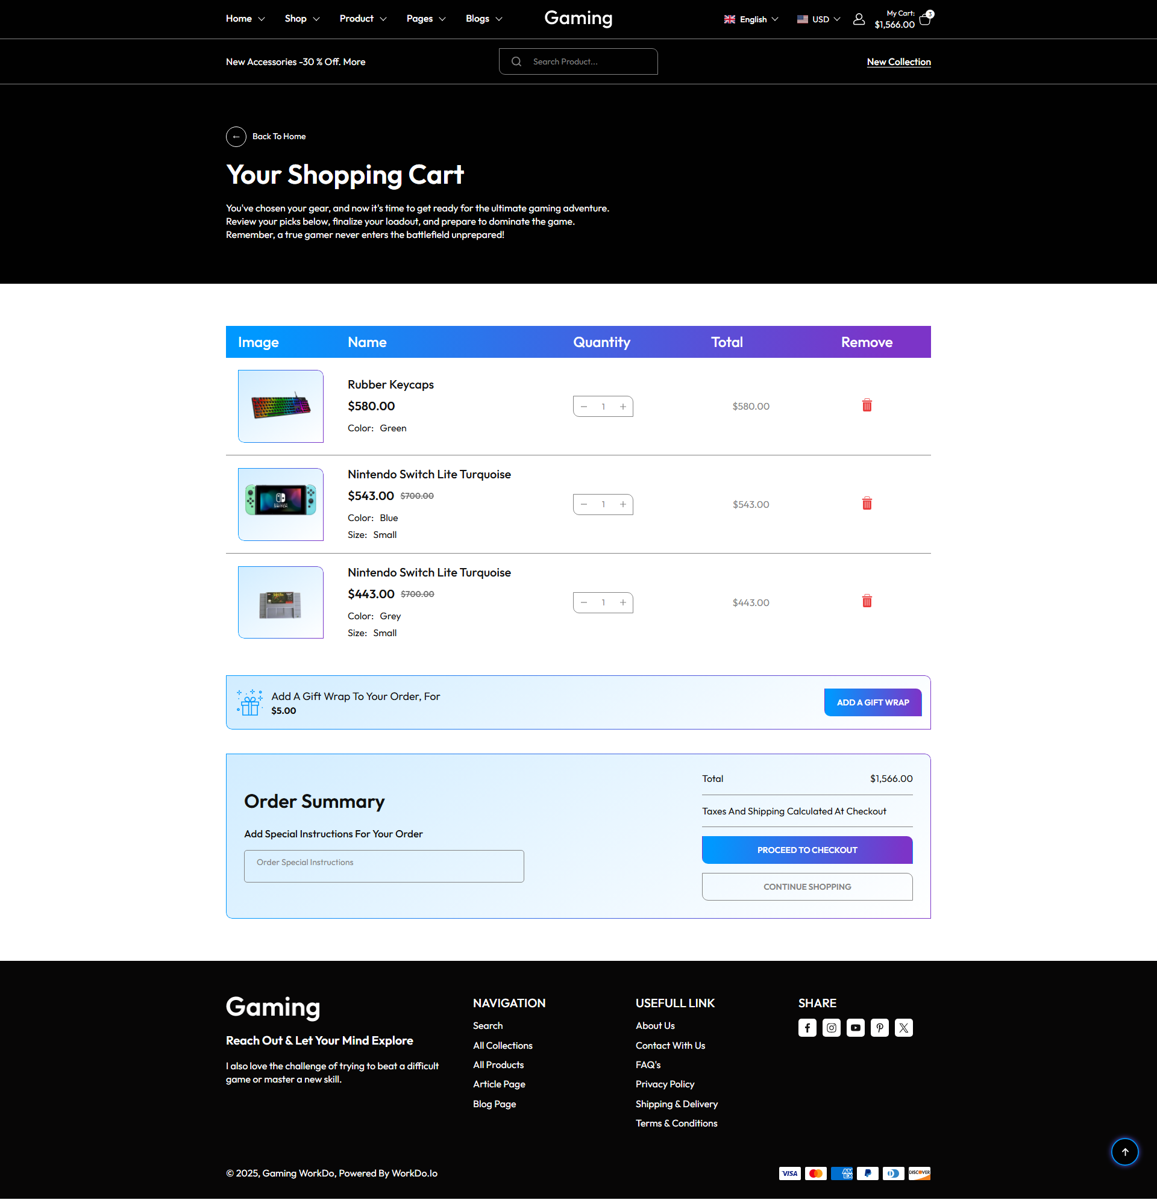Remove blue Nintendo Switch Lite with trash icon
The image size is (1157, 1200).
point(867,503)
